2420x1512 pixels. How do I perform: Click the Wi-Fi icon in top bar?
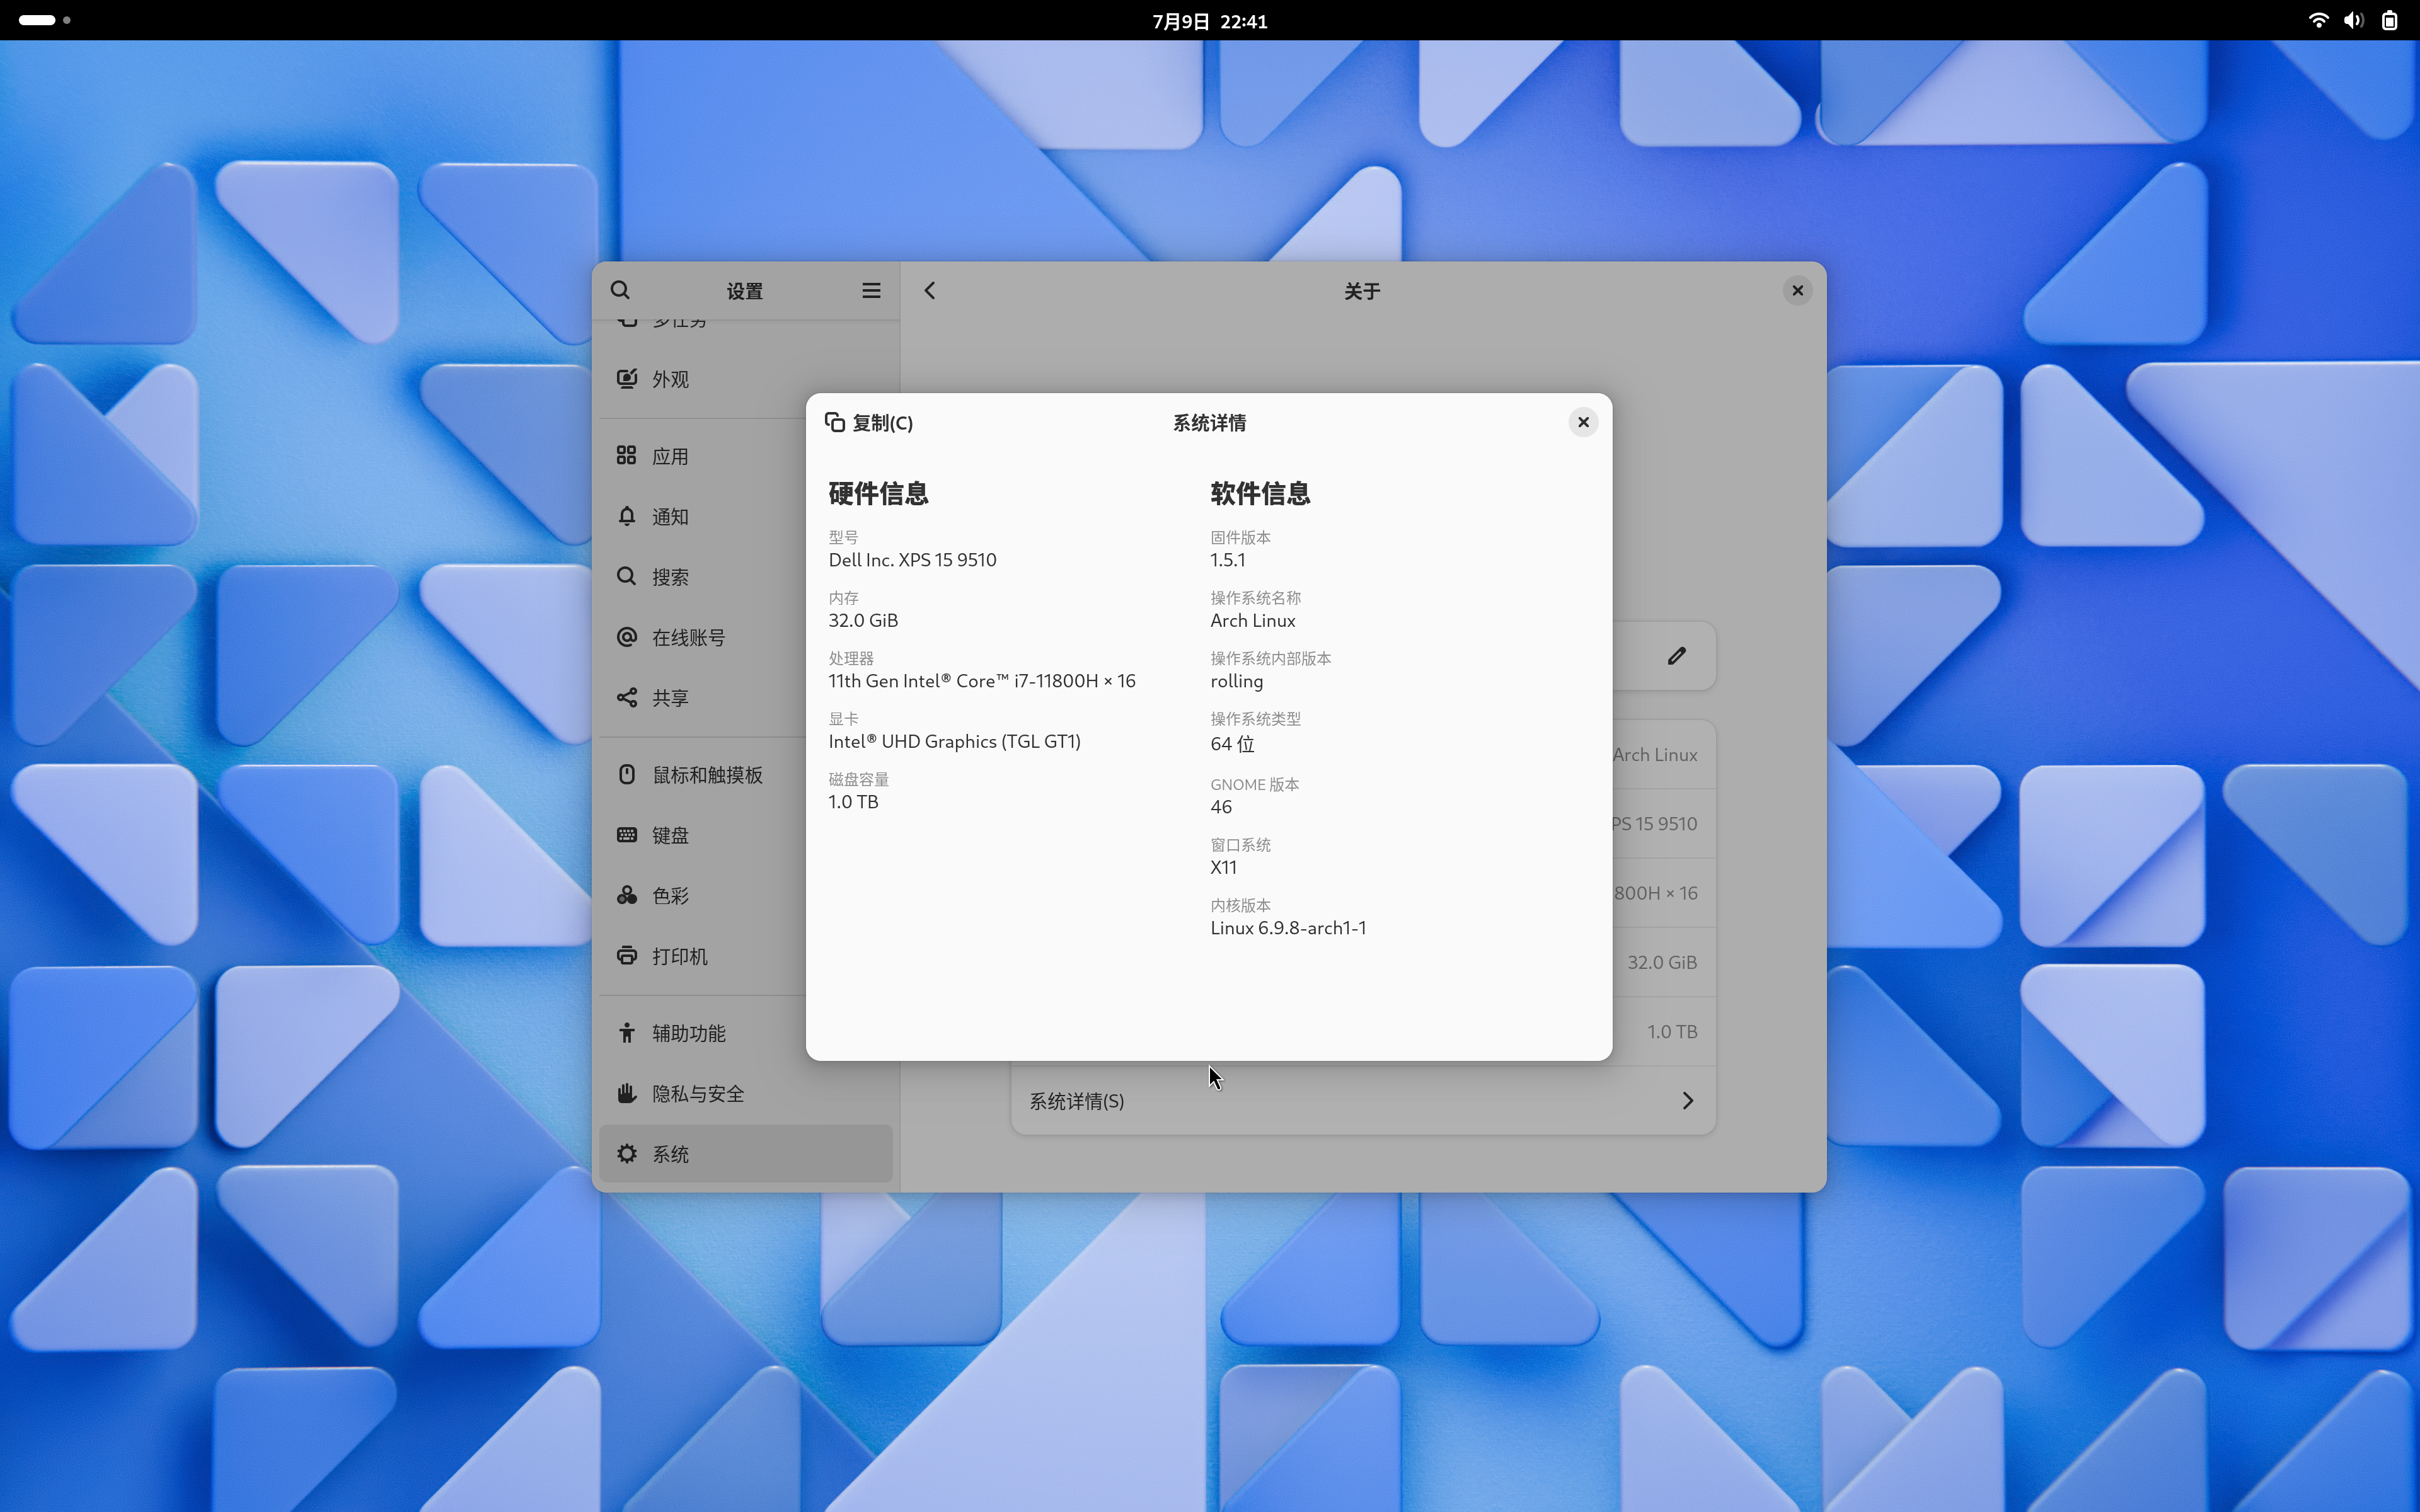pyautogui.click(x=2318, y=20)
